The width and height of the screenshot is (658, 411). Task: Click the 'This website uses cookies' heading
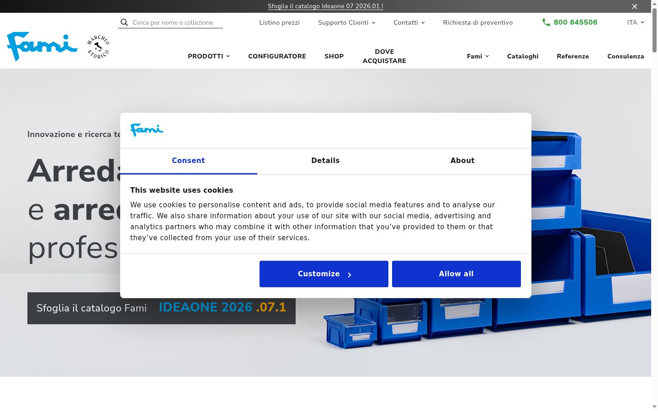coord(181,190)
